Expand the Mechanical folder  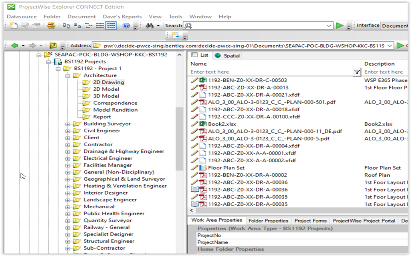click(67, 207)
